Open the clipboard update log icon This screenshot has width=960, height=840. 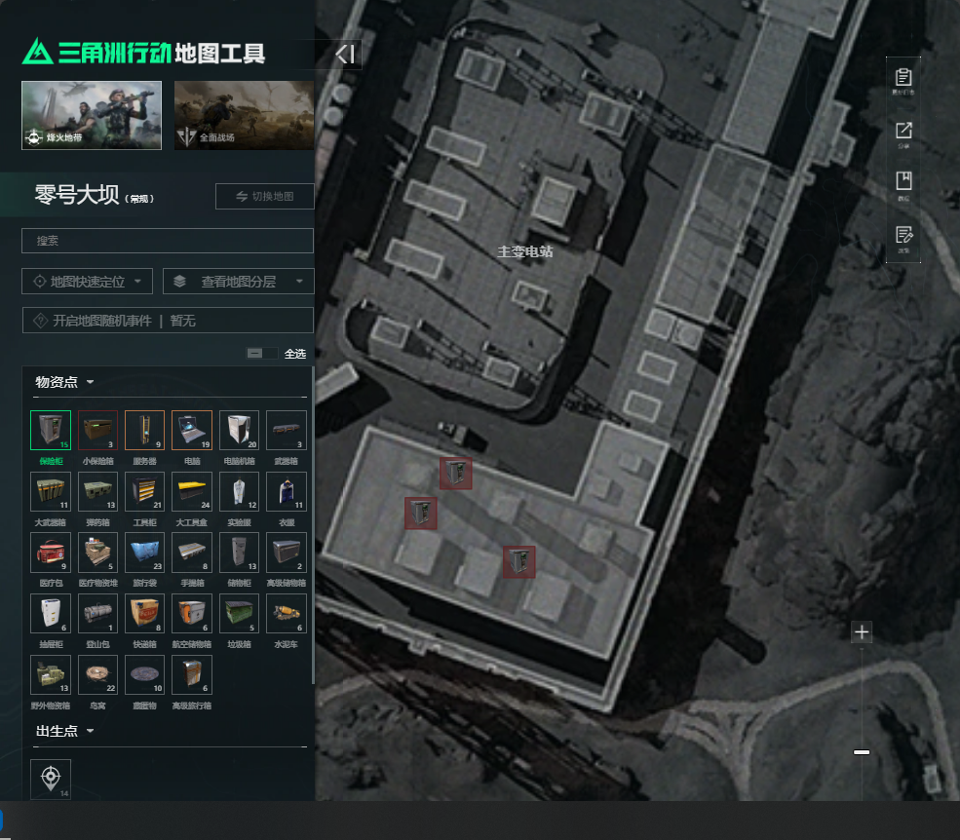point(903,78)
